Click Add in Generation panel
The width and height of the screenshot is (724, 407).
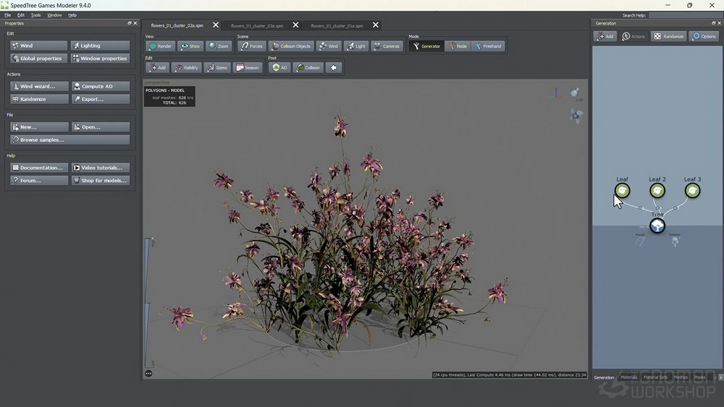[605, 36]
